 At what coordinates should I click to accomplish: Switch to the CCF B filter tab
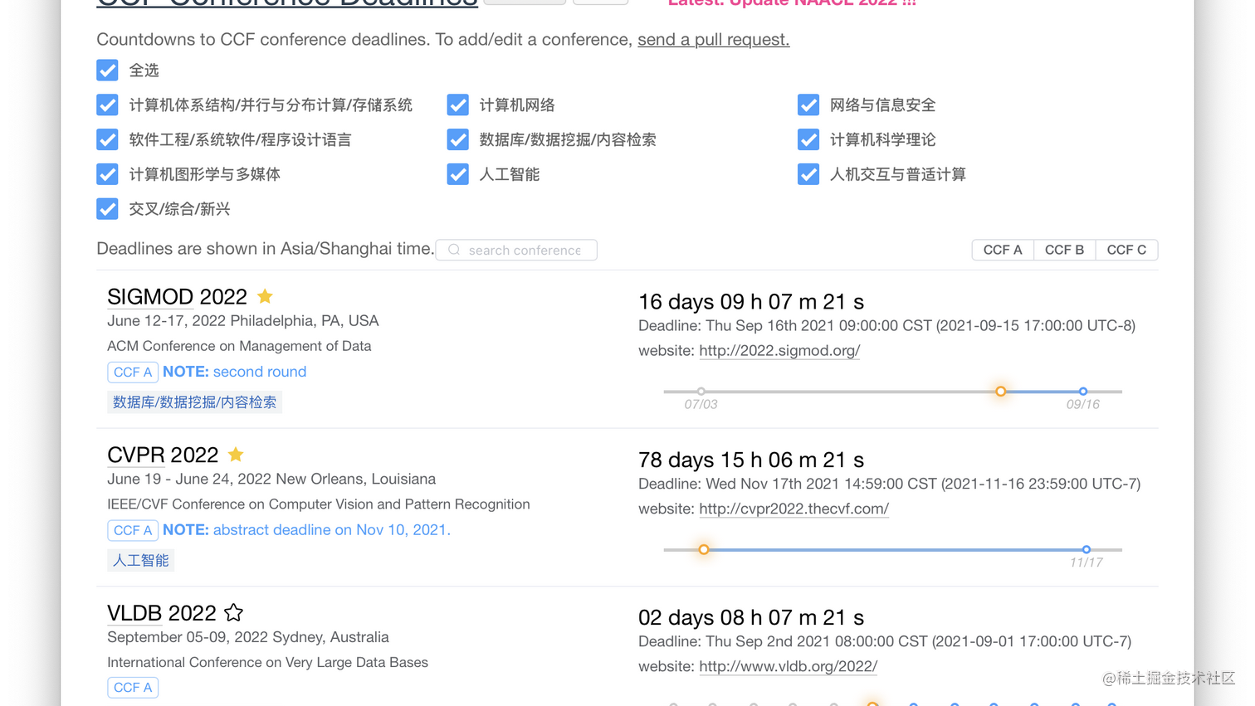[1064, 250]
